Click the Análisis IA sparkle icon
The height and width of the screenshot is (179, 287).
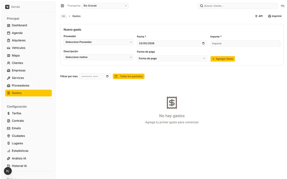[x=9, y=158]
